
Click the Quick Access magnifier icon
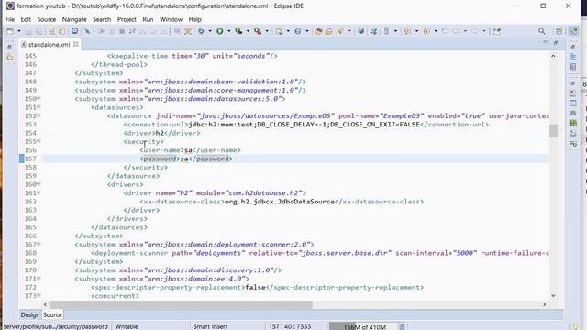pos(542,31)
